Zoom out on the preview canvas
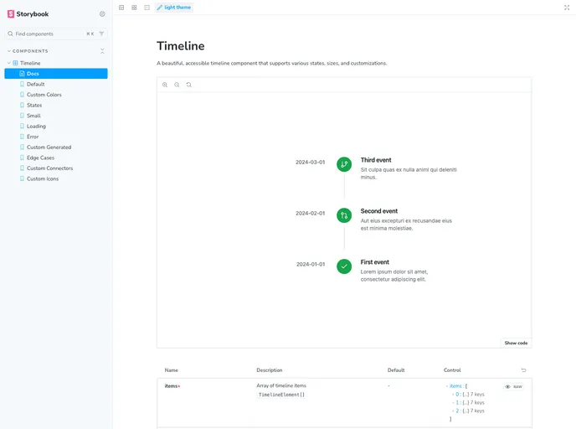576x429 pixels. click(x=177, y=85)
